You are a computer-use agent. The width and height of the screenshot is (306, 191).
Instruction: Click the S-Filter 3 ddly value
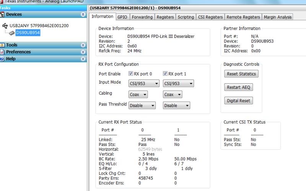click(x=151, y=168)
